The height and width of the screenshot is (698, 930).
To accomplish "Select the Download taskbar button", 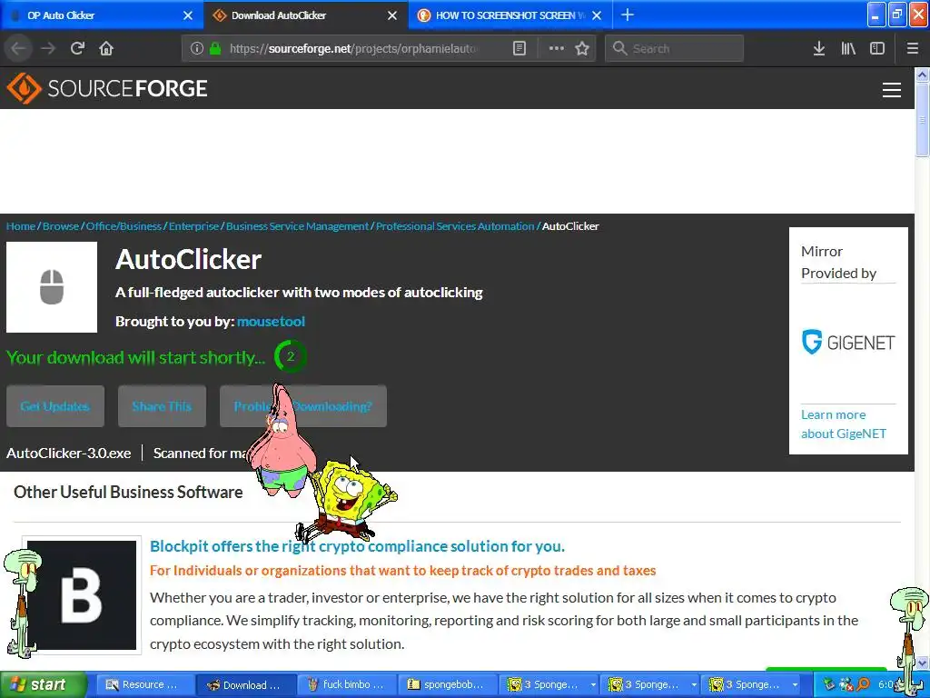I will coord(246,684).
